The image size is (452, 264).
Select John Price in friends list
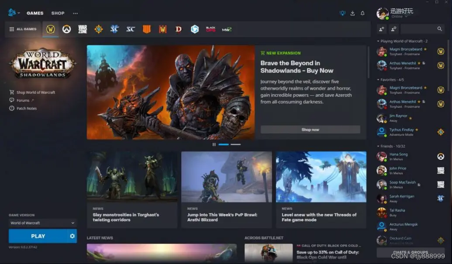[x=411, y=171]
